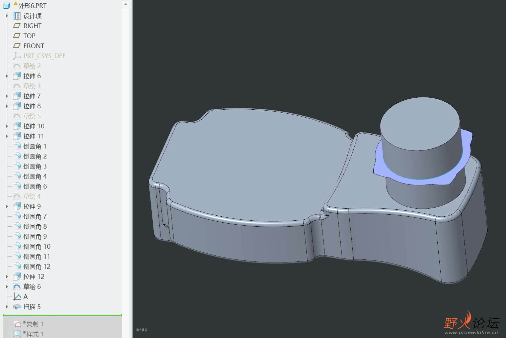The width and height of the screenshot is (506, 338).
Task: Expand the 设计项 tree node
Action: point(7,16)
